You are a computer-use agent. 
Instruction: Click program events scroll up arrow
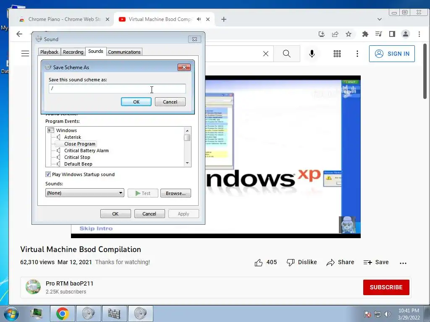click(x=187, y=131)
